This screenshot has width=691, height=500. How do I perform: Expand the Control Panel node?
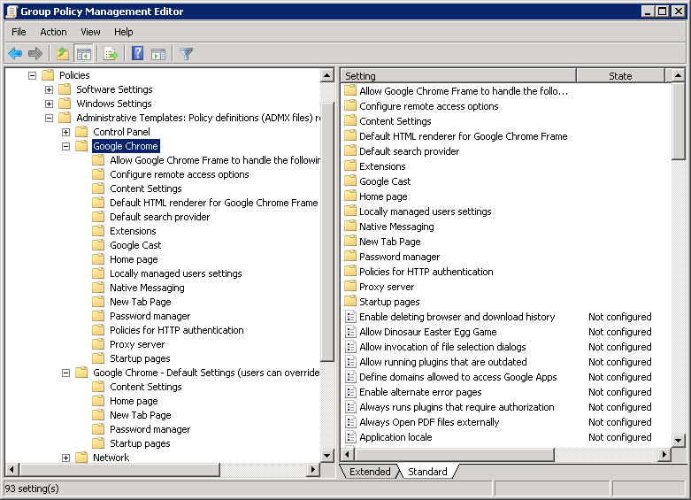click(x=65, y=132)
